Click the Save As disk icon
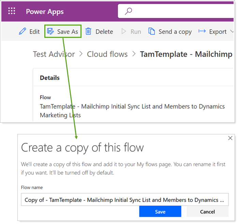 point(50,32)
